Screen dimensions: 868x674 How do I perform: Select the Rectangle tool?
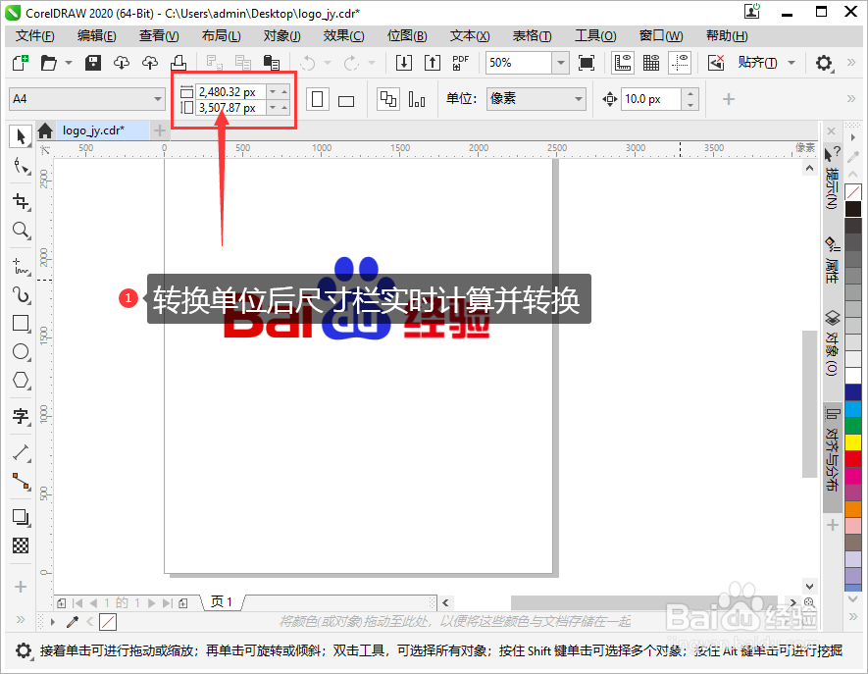point(21,324)
